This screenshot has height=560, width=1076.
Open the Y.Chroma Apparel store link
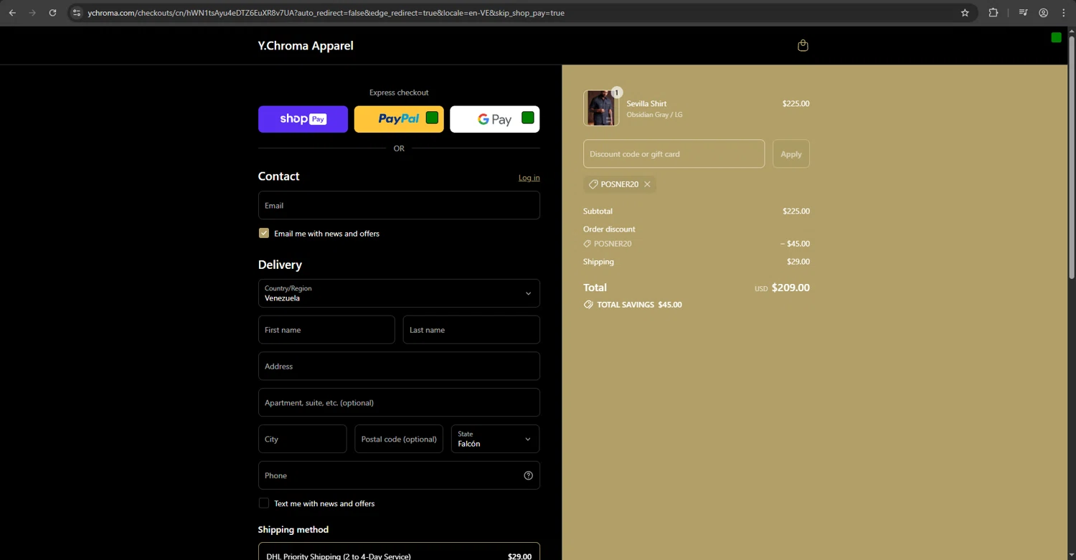pyautogui.click(x=306, y=46)
